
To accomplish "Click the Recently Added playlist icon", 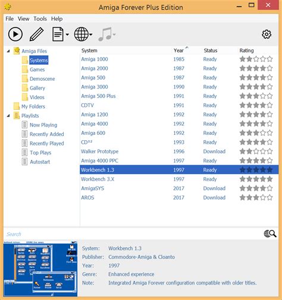I will point(24,134).
